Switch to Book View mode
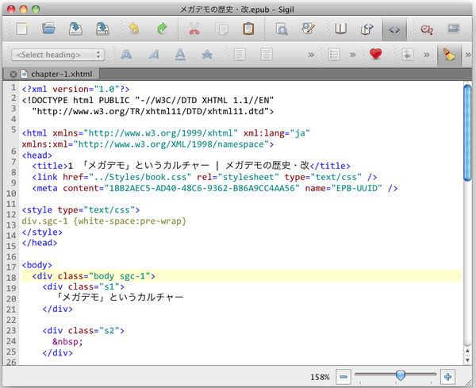The image size is (476, 388). point(341,29)
